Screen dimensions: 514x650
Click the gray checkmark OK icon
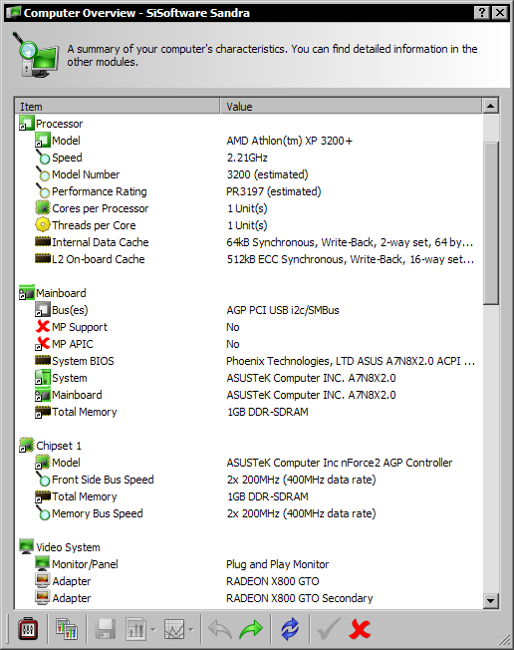(329, 629)
